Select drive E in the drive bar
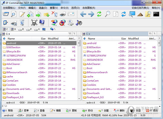This screenshot has width=163, height=119. tap(21, 29)
